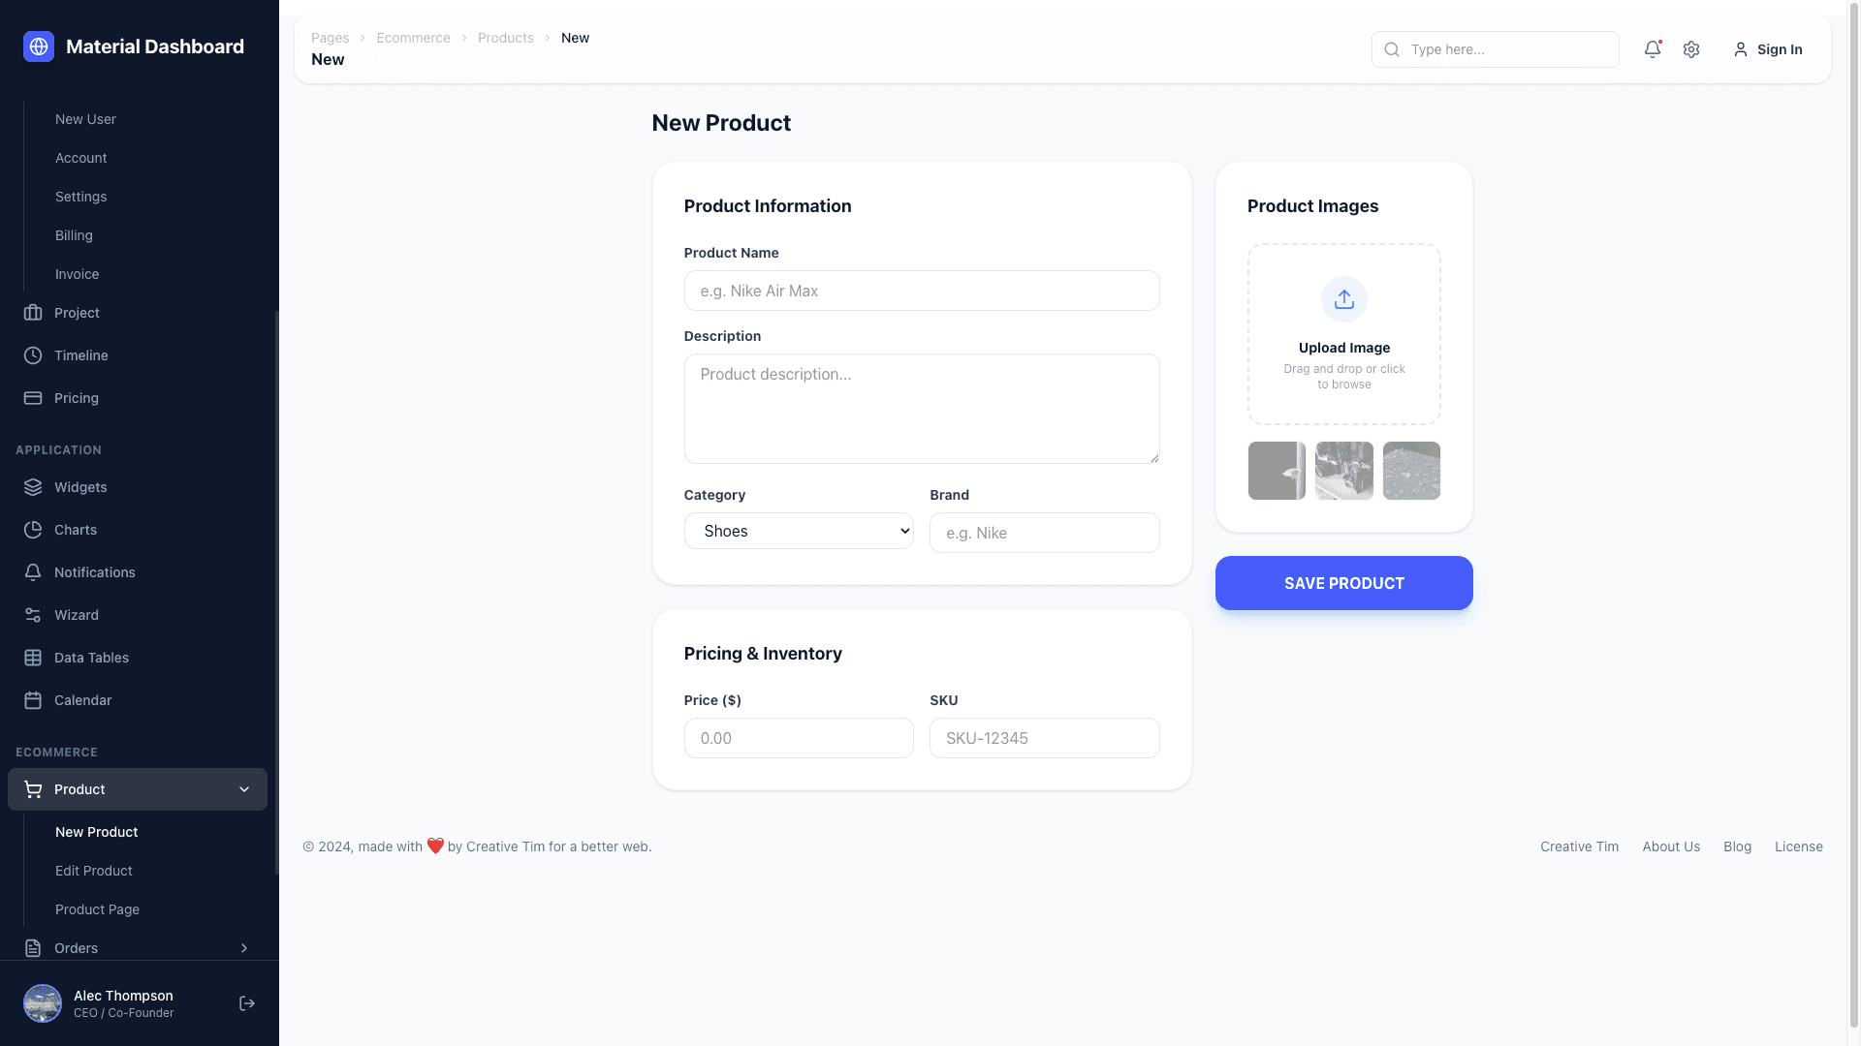Select the Charts sidebar icon
Image resolution: width=1861 pixels, height=1046 pixels.
pyautogui.click(x=33, y=530)
